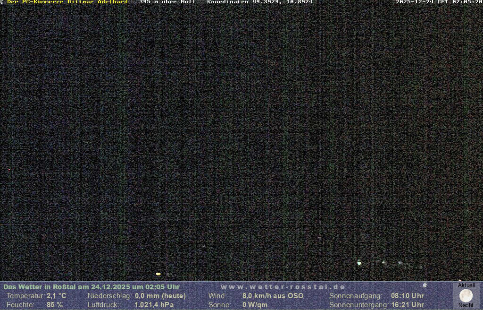Click the Niederschlag value 0,0 mm (heute)
The image size is (483, 310).
tap(160, 296)
